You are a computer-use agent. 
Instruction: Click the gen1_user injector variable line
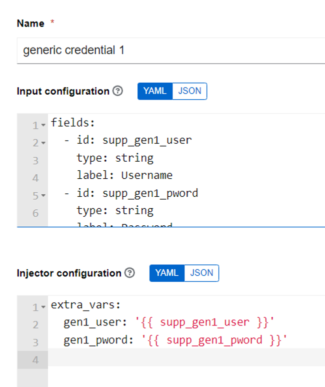pyautogui.click(x=186, y=322)
